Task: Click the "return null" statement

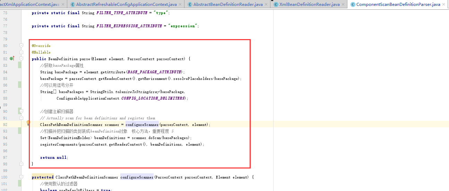Action: click(54, 157)
